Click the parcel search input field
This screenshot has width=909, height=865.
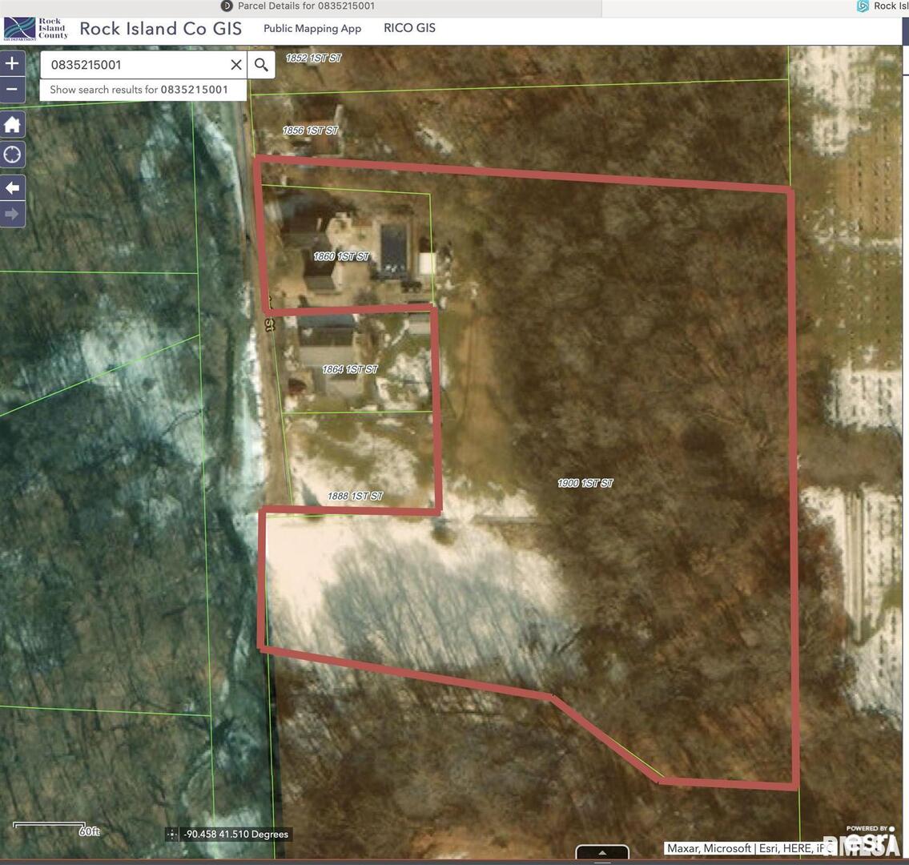tap(136, 65)
